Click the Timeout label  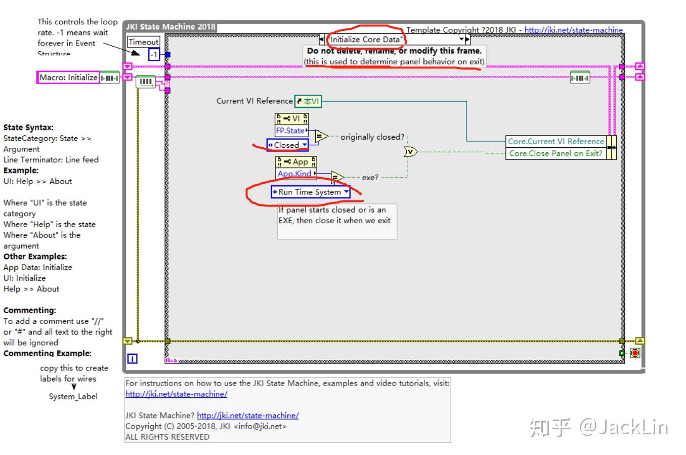tap(143, 42)
